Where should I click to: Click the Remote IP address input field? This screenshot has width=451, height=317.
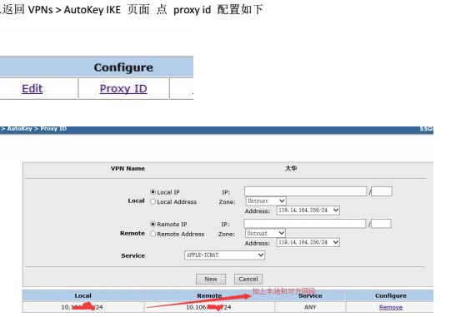pos(305,223)
